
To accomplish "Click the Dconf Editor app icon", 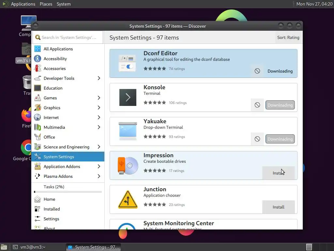I will [x=128, y=63].
